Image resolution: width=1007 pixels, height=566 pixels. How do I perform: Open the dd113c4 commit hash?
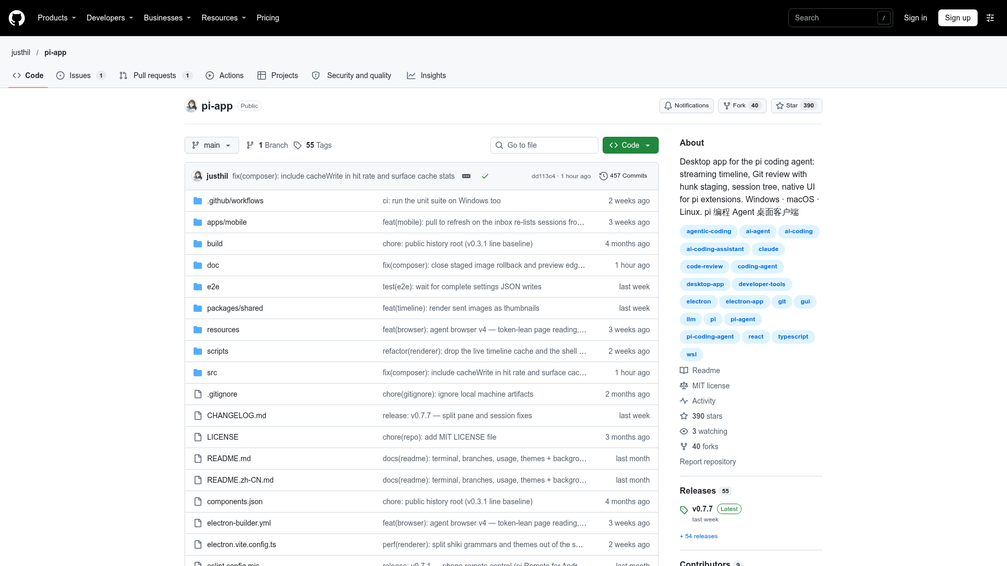(543, 176)
